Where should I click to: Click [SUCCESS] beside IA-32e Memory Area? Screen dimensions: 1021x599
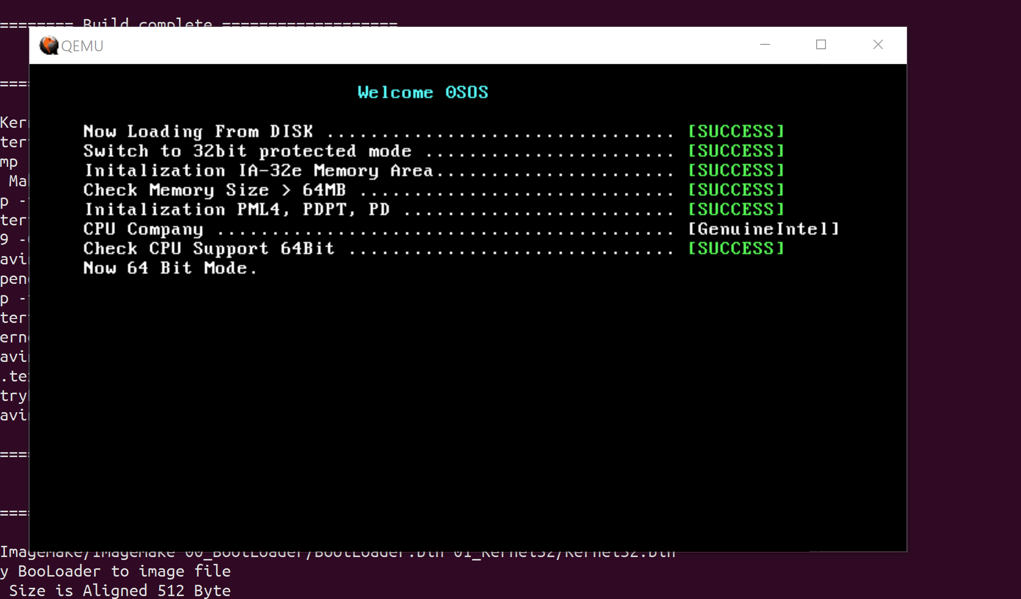[736, 170]
